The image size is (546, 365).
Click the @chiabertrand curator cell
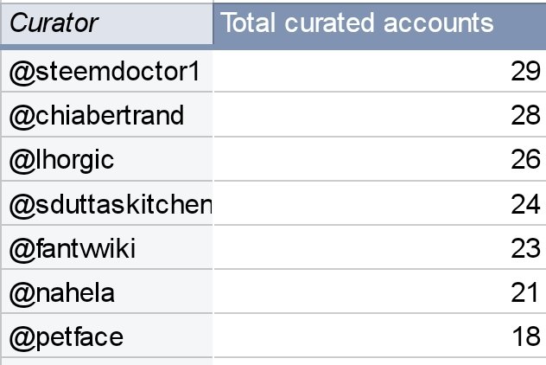(x=105, y=116)
